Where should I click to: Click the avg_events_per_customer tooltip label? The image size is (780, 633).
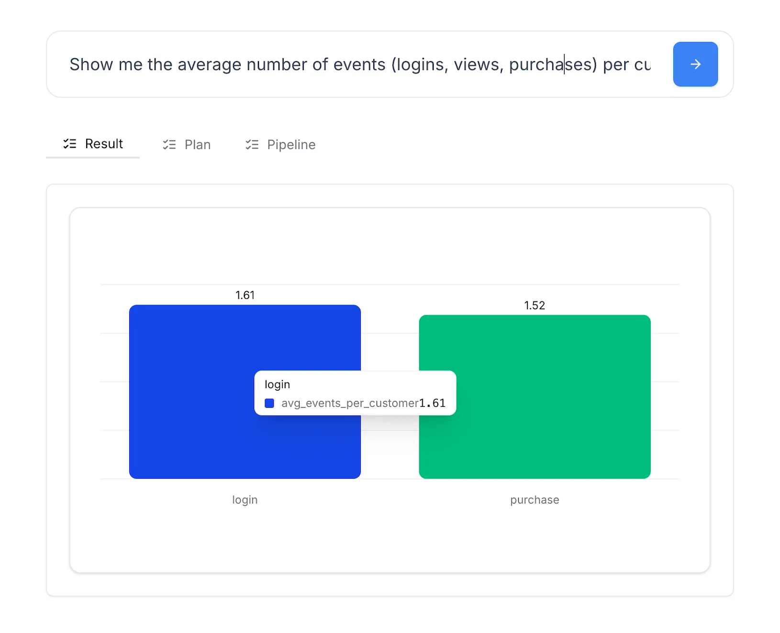point(350,404)
